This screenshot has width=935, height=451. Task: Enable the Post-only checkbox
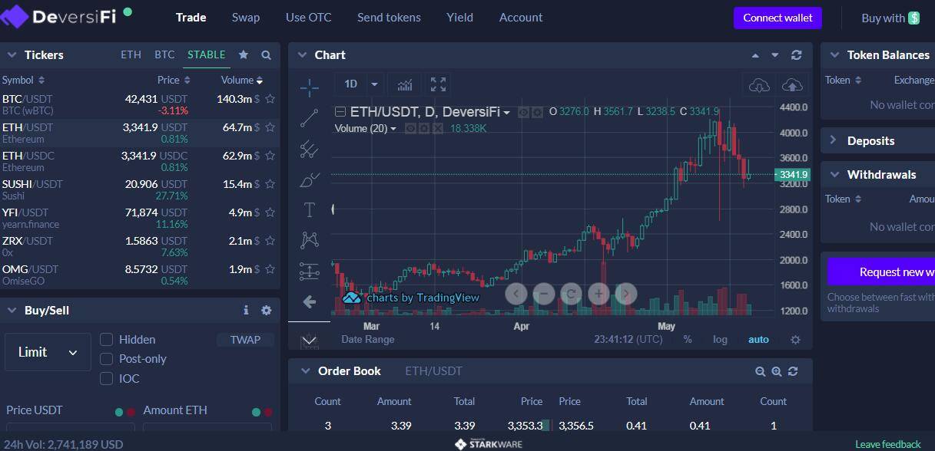[107, 358]
